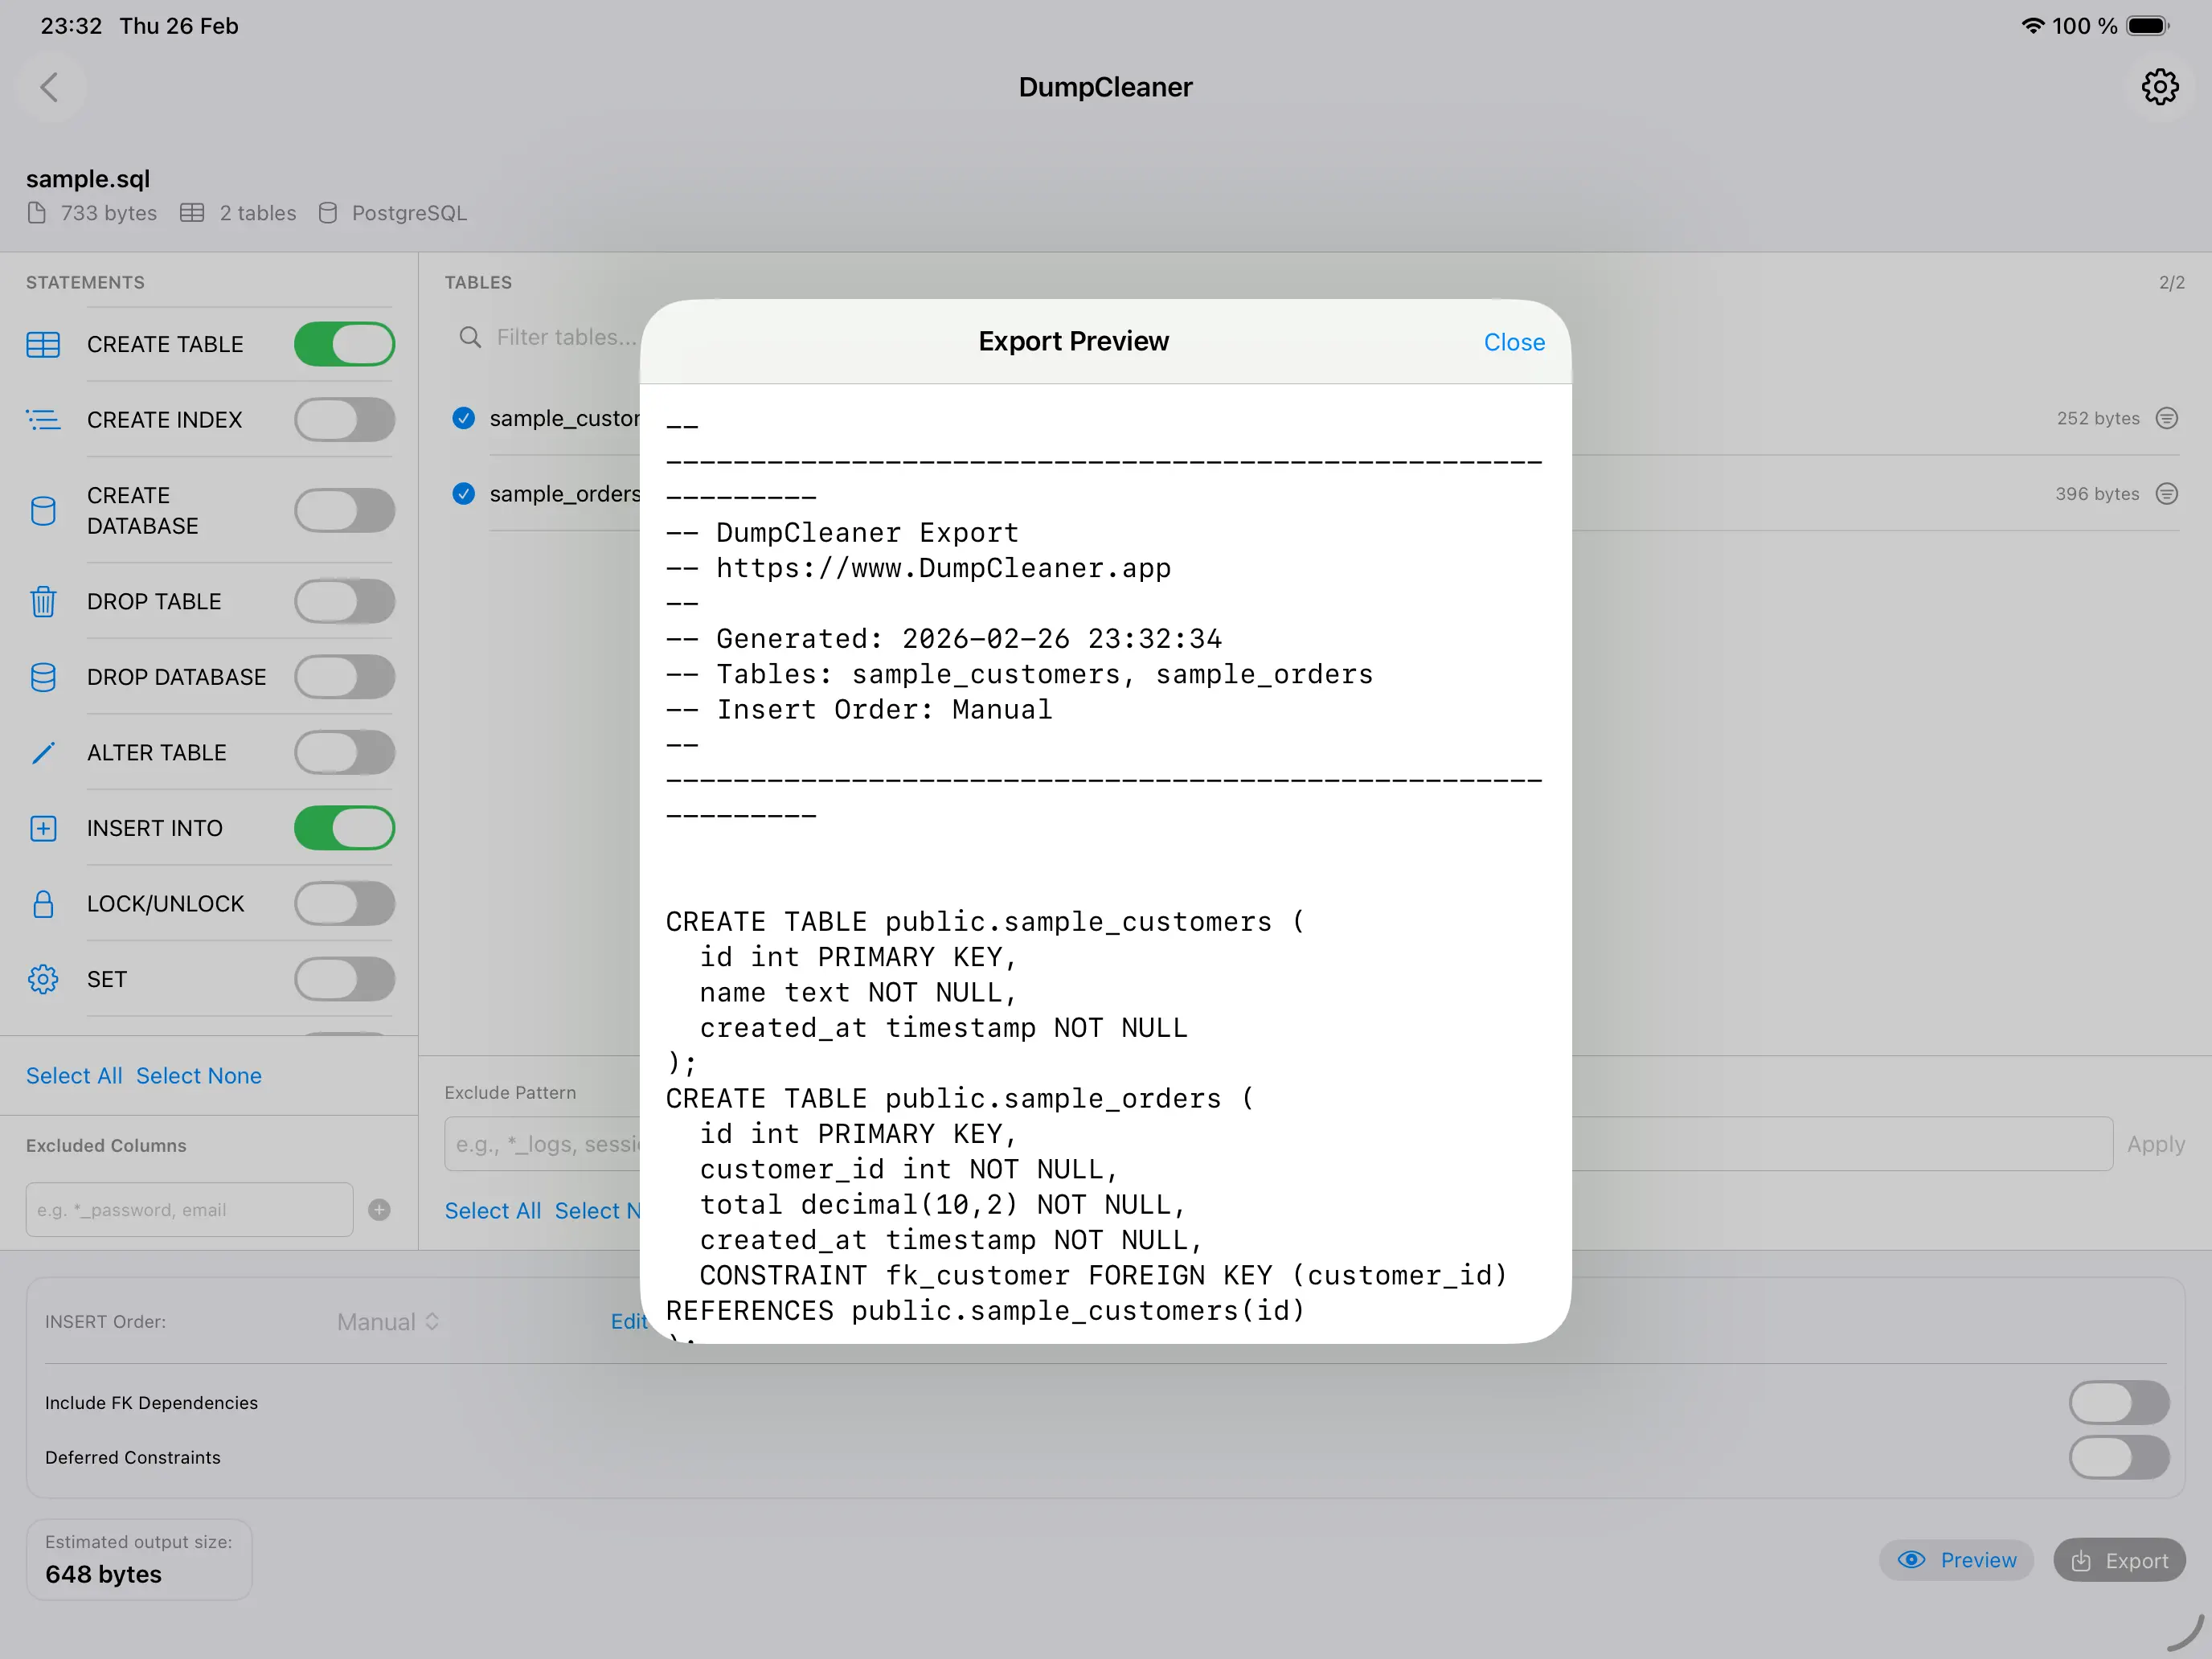This screenshot has height=1659, width=2212.
Task: Click the DROP TABLE trash icon
Action: tap(43, 602)
